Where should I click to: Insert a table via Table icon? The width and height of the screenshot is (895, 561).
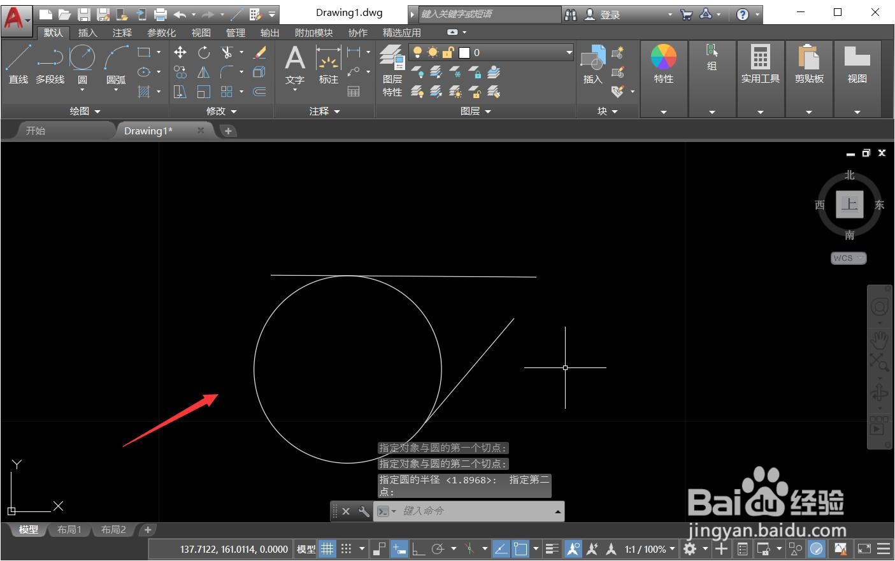point(354,92)
